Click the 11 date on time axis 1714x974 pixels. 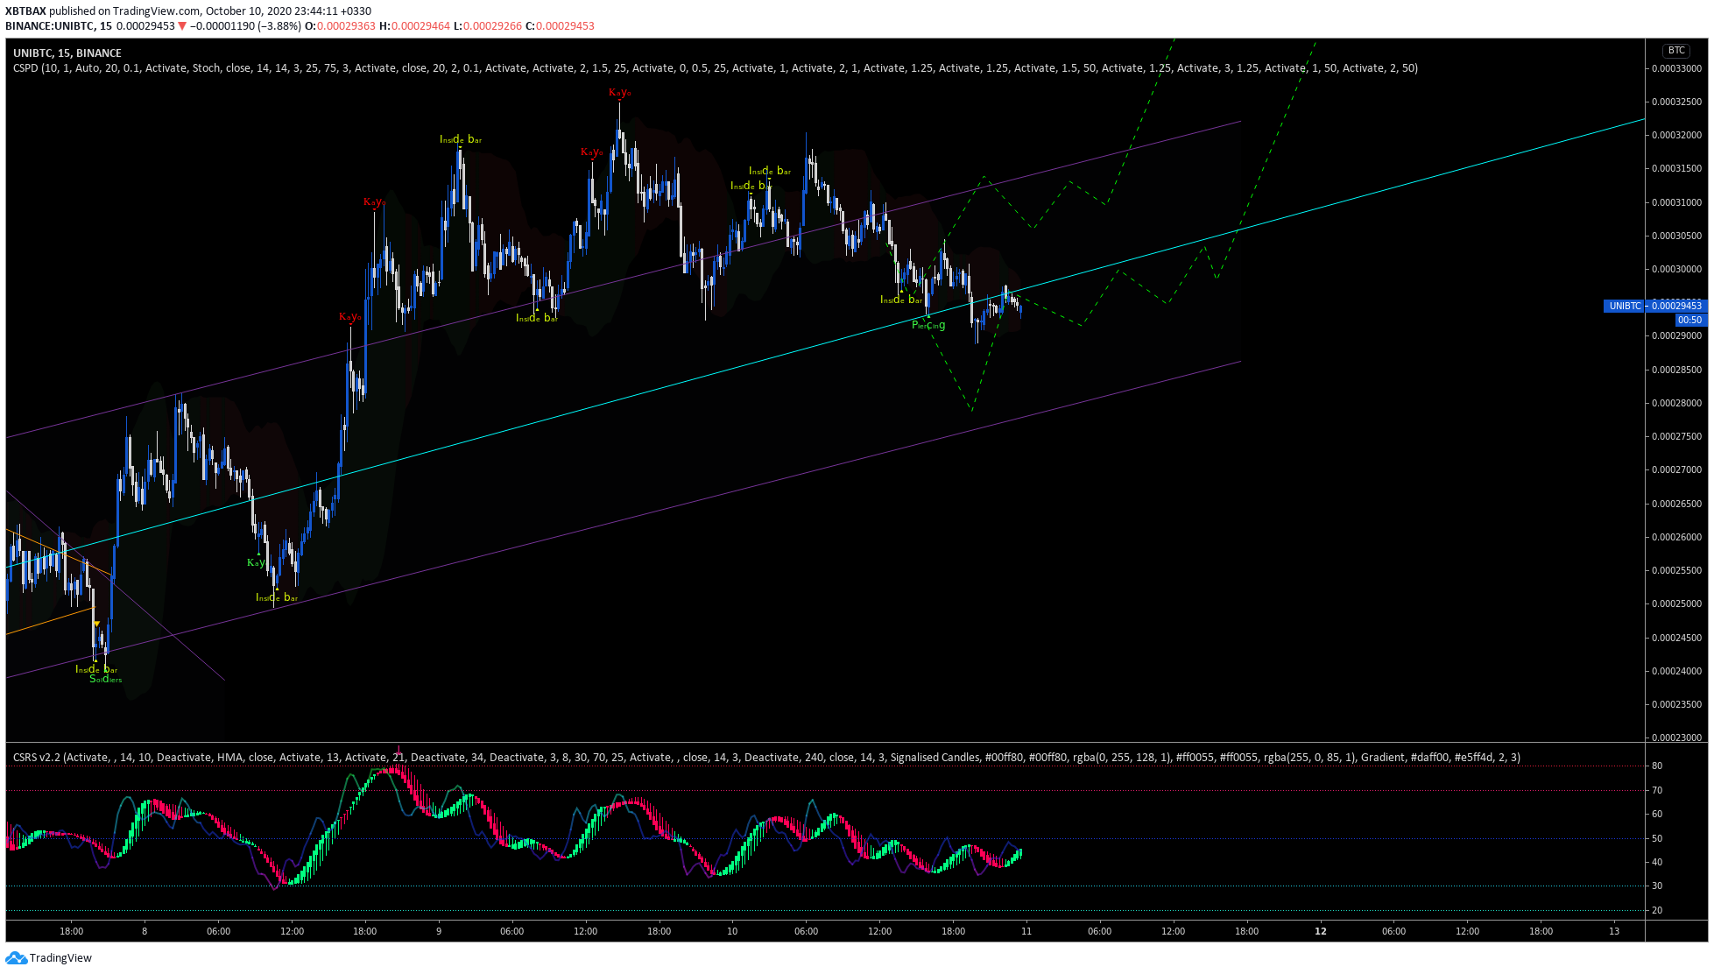(1026, 931)
